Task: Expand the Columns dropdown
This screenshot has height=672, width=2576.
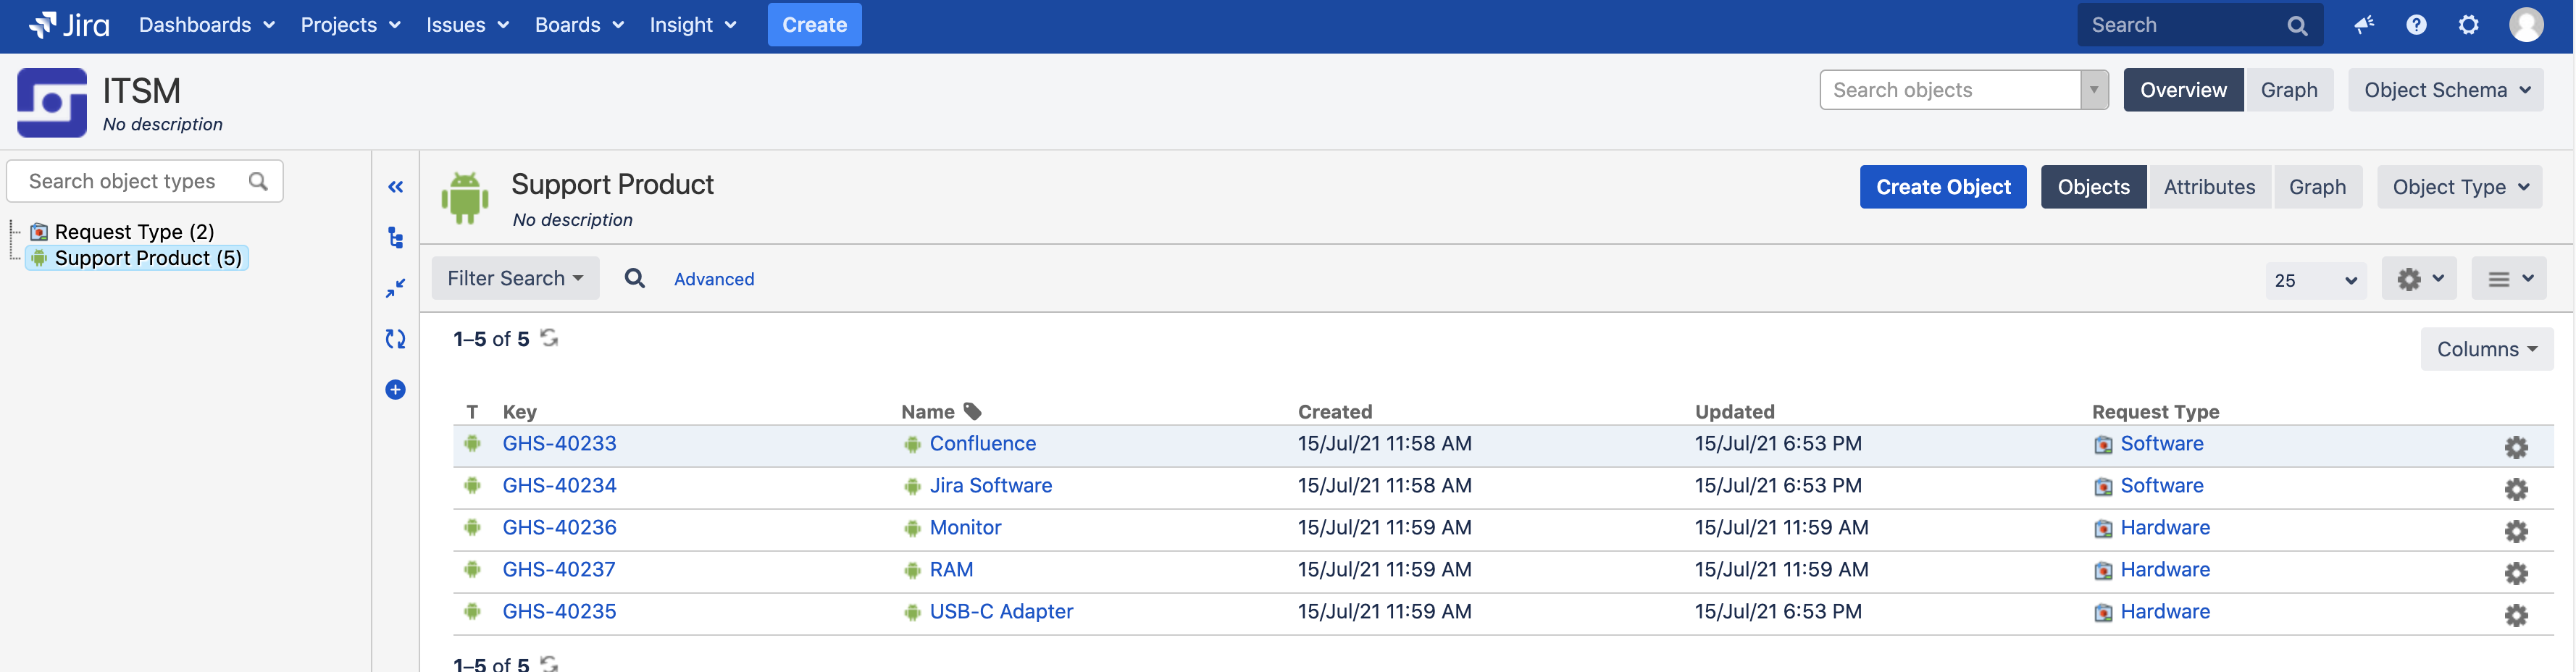Action: [x=2486, y=350]
